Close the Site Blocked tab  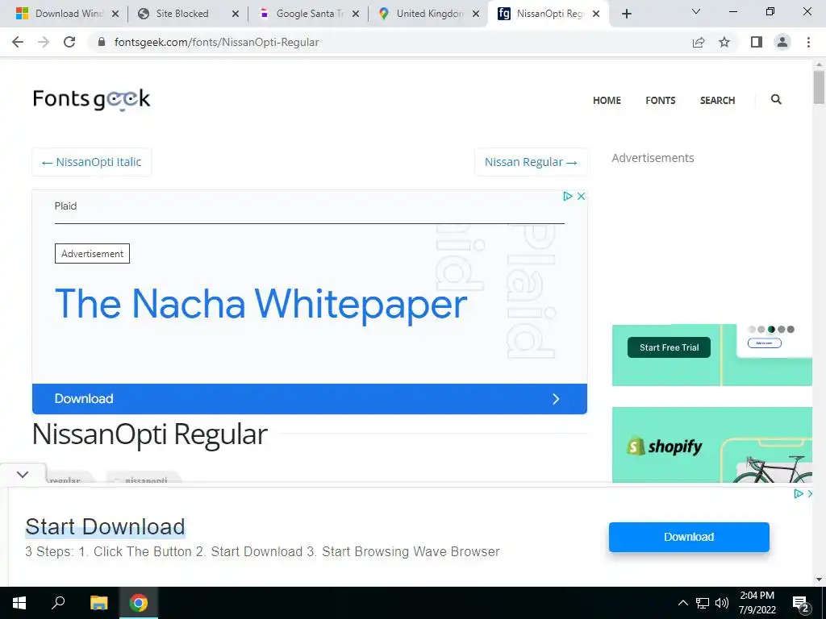(x=236, y=15)
